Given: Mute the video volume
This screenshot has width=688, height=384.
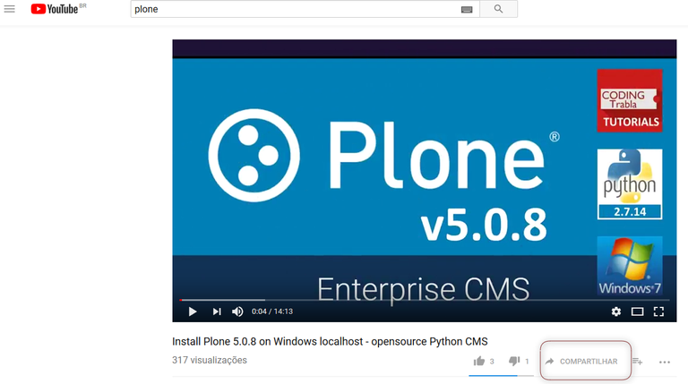Looking at the screenshot, I should coord(237,311).
